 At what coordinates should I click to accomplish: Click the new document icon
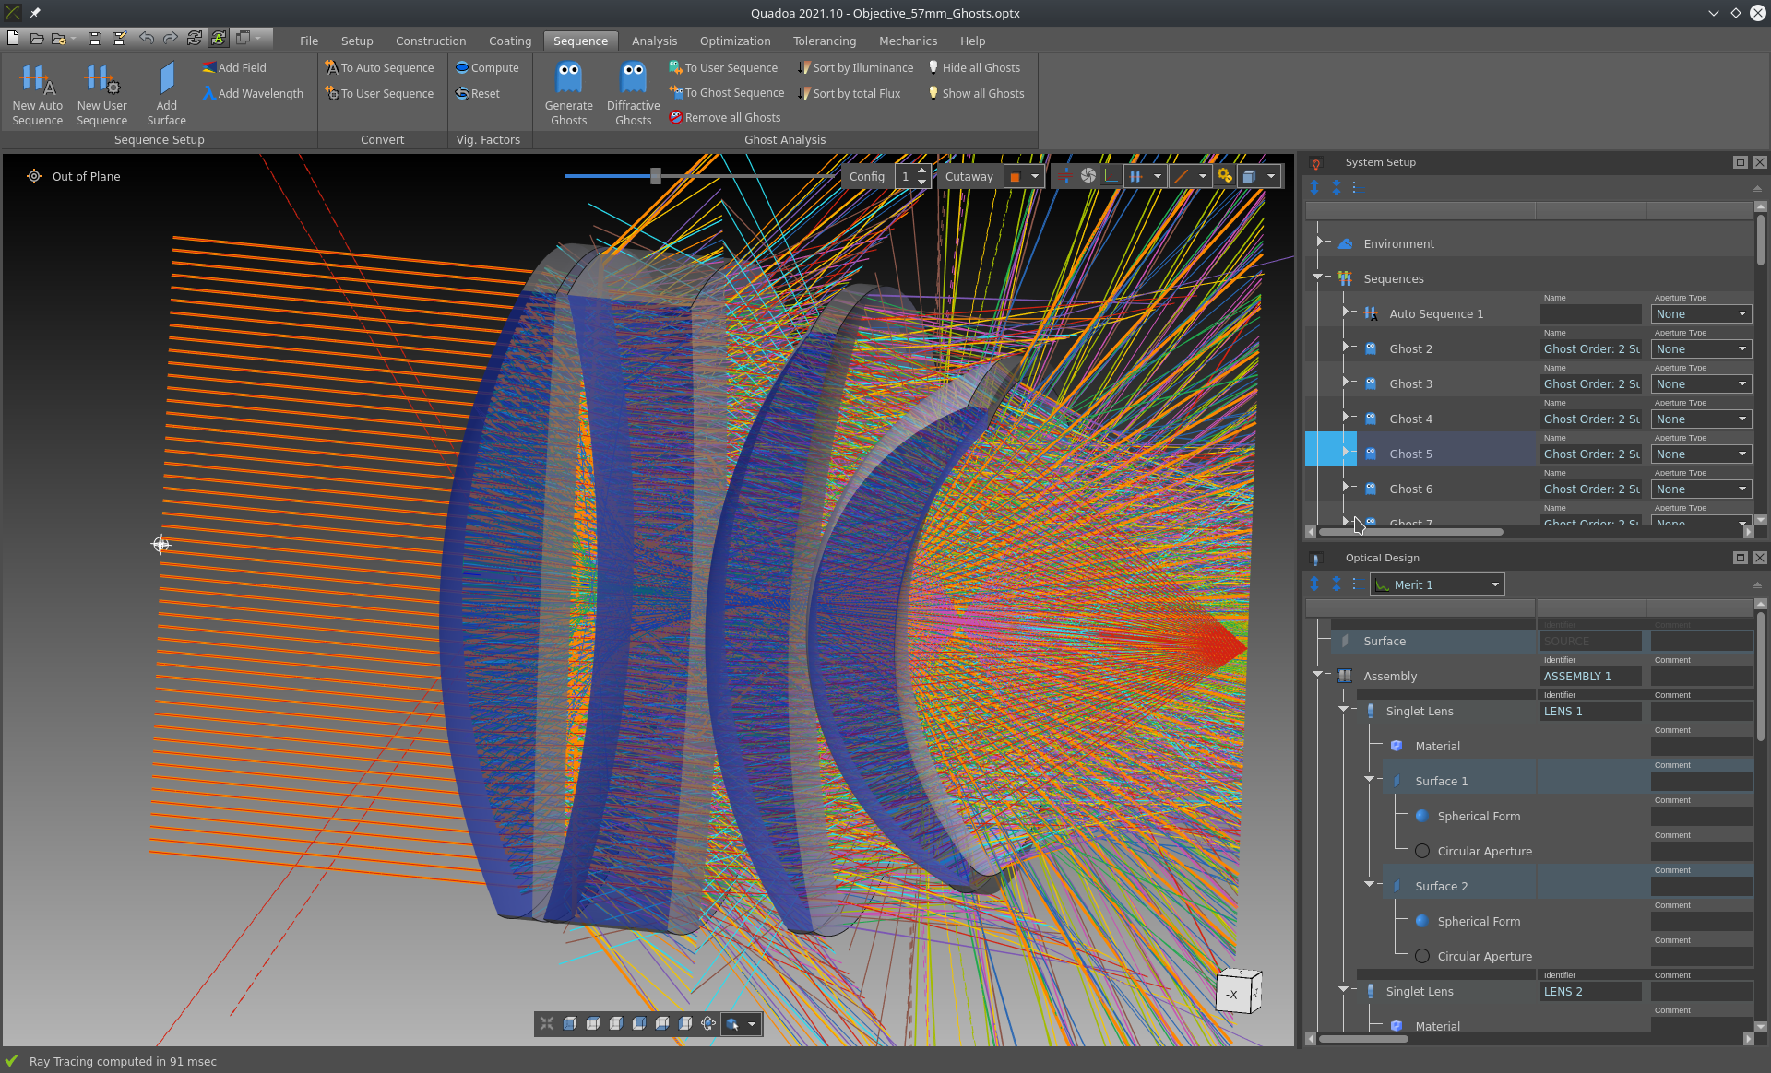coord(13,38)
